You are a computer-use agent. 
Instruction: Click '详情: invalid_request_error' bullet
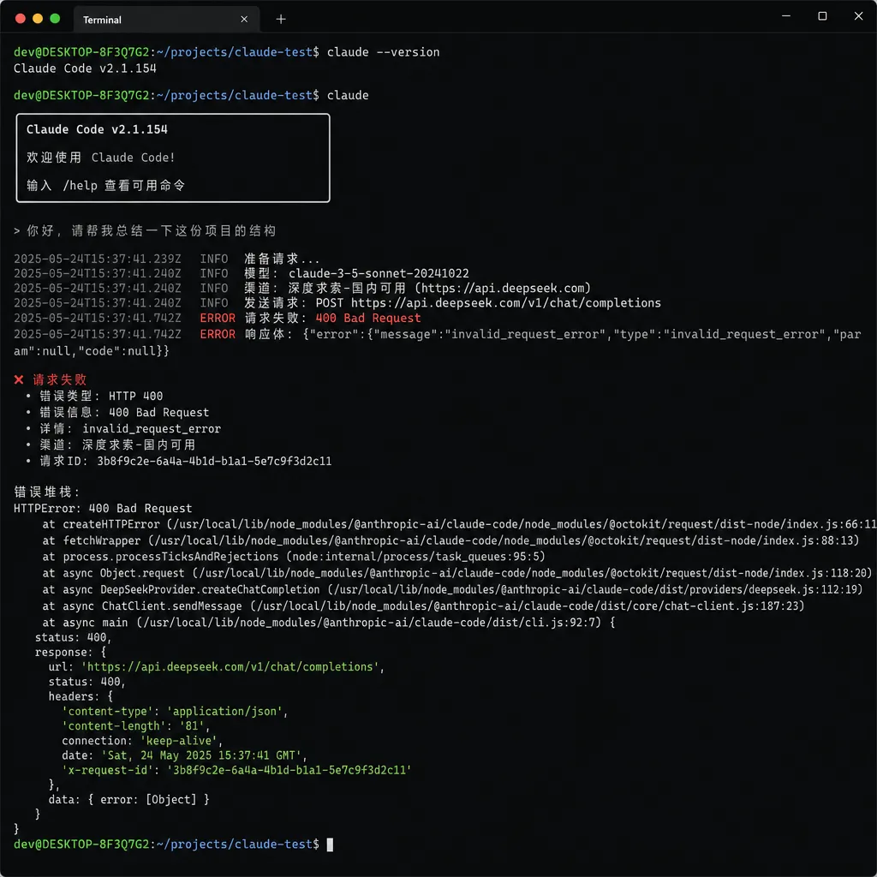click(130, 428)
